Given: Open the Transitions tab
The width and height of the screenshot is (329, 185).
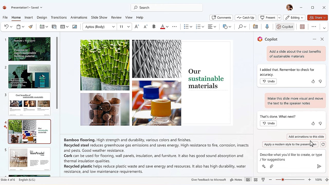Looking at the screenshot, I should 59,17.
